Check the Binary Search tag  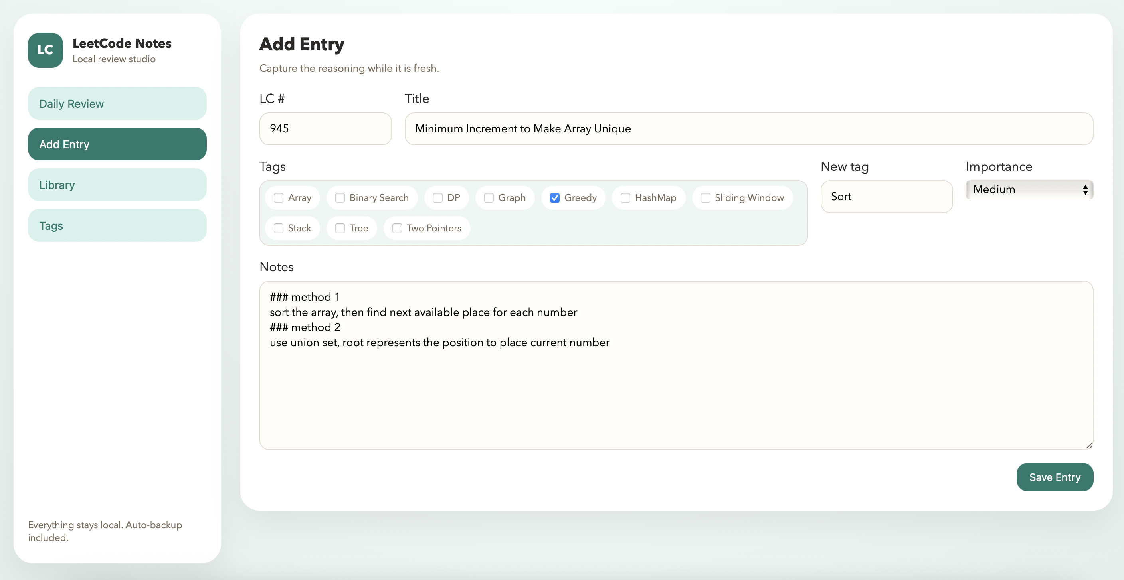pyautogui.click(x=340, y=197)
